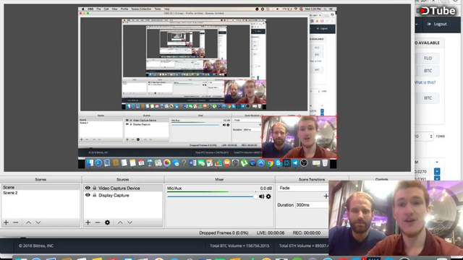
Task: Click the DTube logo in the browser window
Action: [x=438, y=11]
